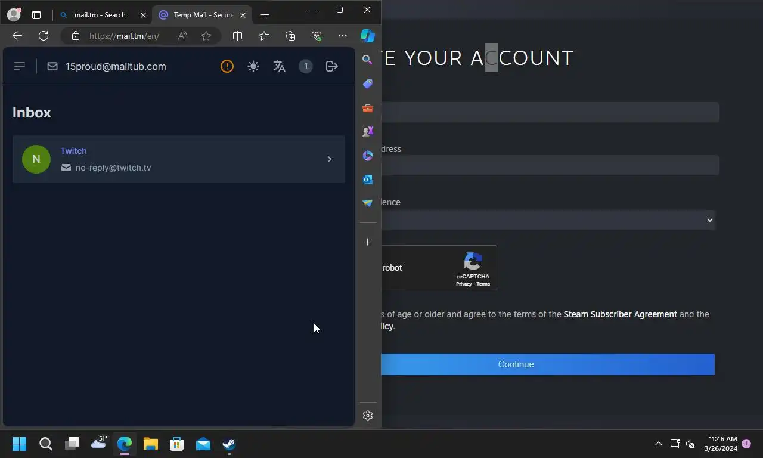Screen dimensions: 763x458
Task: Open the language translate selector
Action: (x=280, y=66)
